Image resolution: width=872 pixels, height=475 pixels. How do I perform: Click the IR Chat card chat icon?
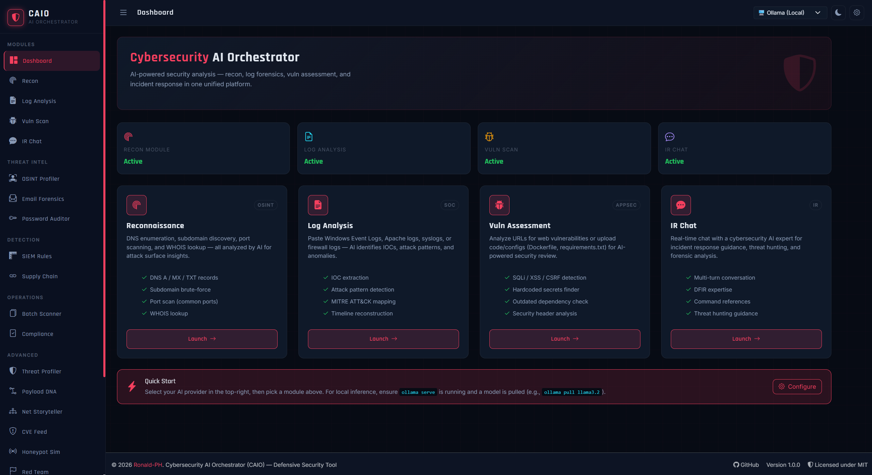681,205
